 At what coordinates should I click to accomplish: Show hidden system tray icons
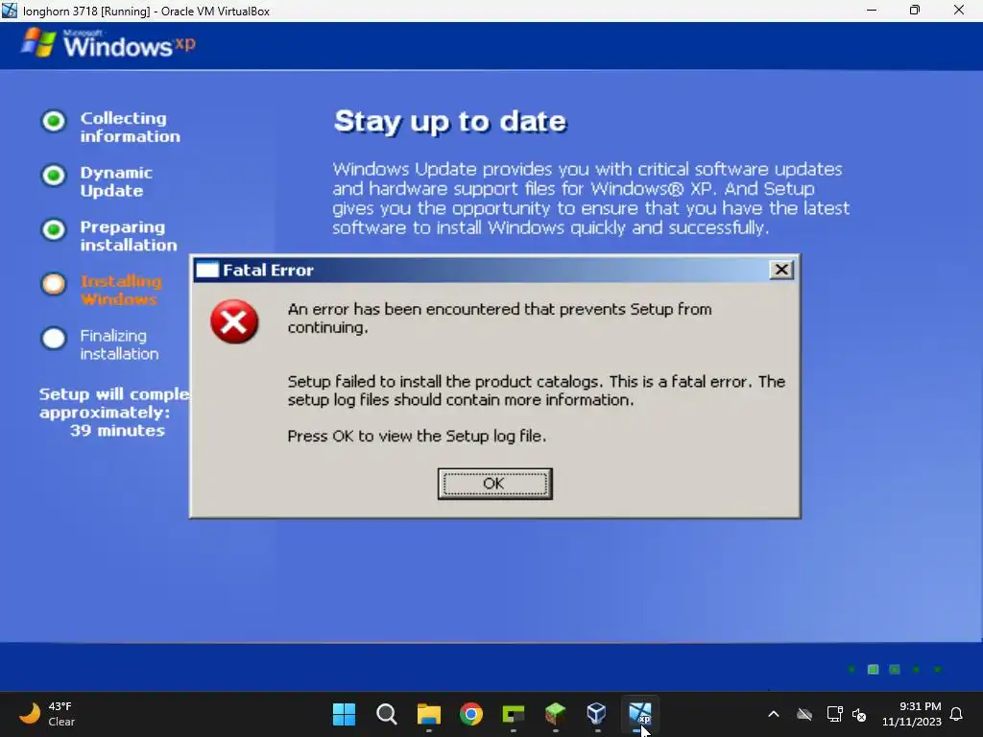click(x=774, y=714)
